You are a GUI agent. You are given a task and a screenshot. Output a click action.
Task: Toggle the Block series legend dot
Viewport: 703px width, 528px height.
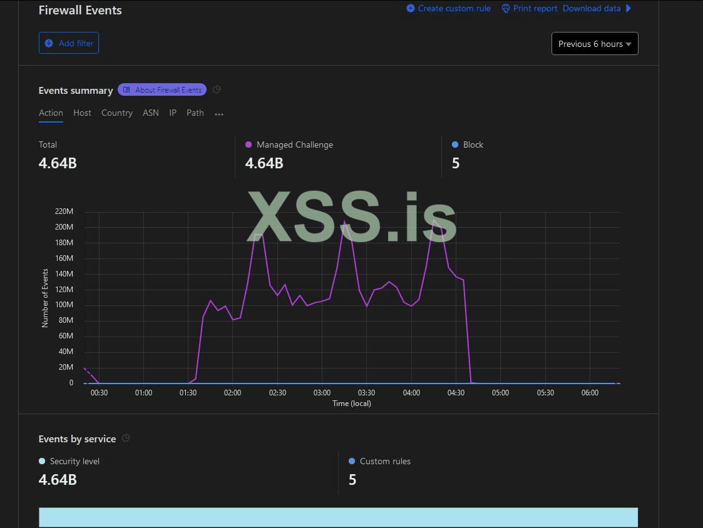coord(455,145)
